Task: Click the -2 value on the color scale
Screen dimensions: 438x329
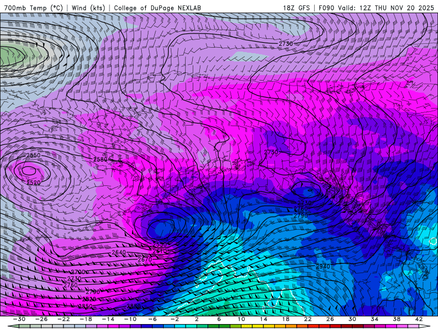Action: click(x=175, y=319)
